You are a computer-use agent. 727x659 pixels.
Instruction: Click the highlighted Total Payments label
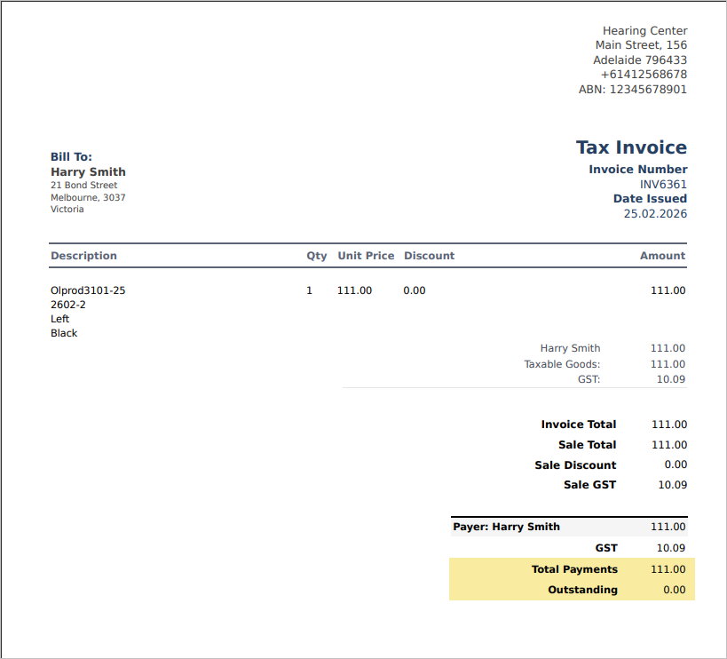pos(574,569)
